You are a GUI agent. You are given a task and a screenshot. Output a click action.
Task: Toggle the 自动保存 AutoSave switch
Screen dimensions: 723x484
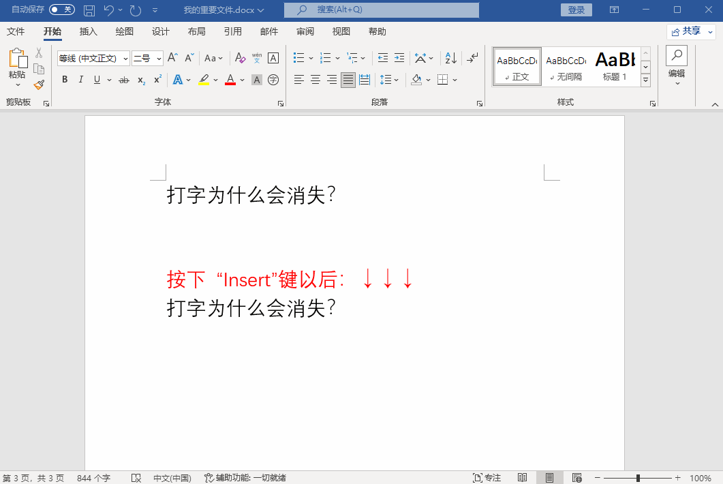(61, 10)
